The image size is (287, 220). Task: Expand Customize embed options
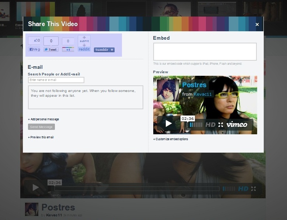(171, 139)
